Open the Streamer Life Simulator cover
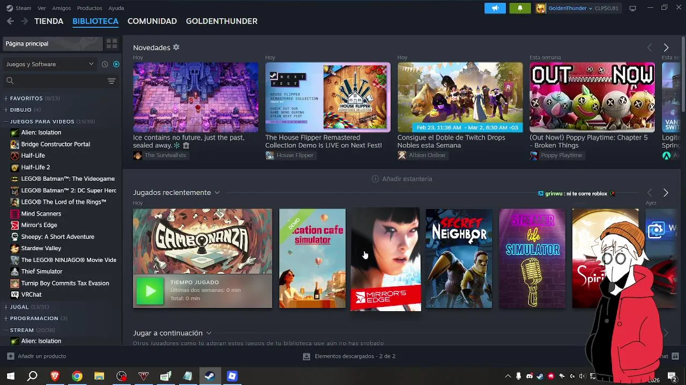Image resolution: width=686 pixels, height=385 pixels. pos(532,258)
